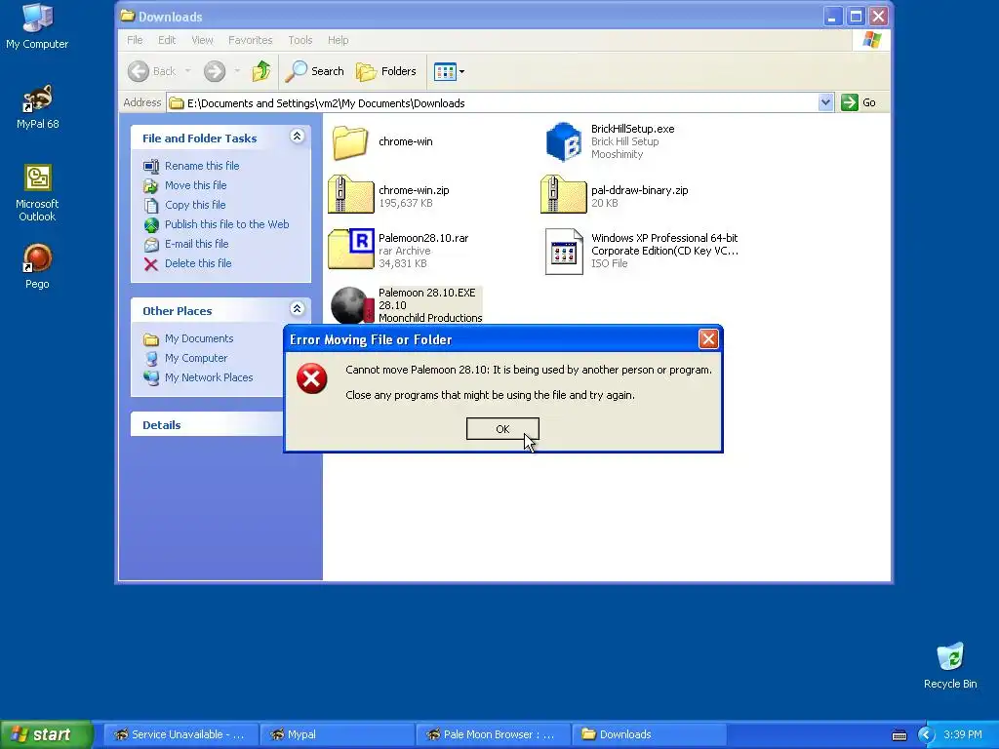
Task: Toggle the Folders pane button
Action: click(x=386, y=71)
